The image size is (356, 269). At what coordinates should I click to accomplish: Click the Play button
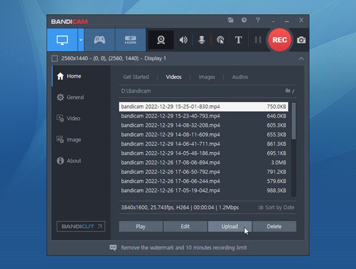click(x=141, y=226)
